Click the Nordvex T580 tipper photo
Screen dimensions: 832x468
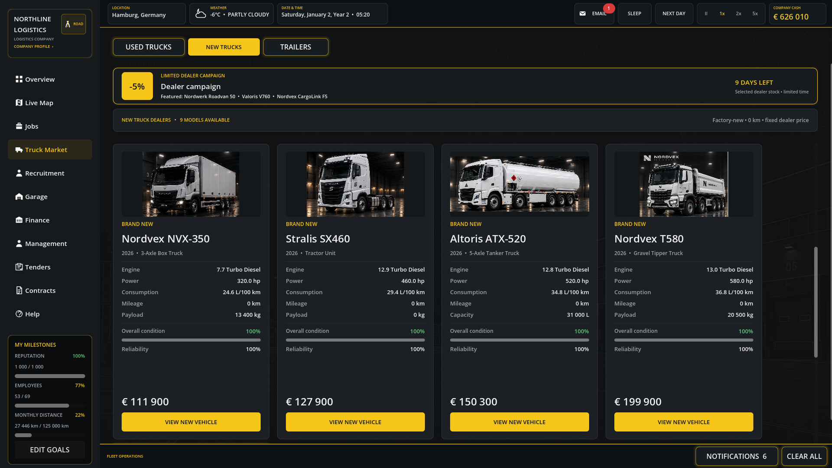click(x=684, y=184)
